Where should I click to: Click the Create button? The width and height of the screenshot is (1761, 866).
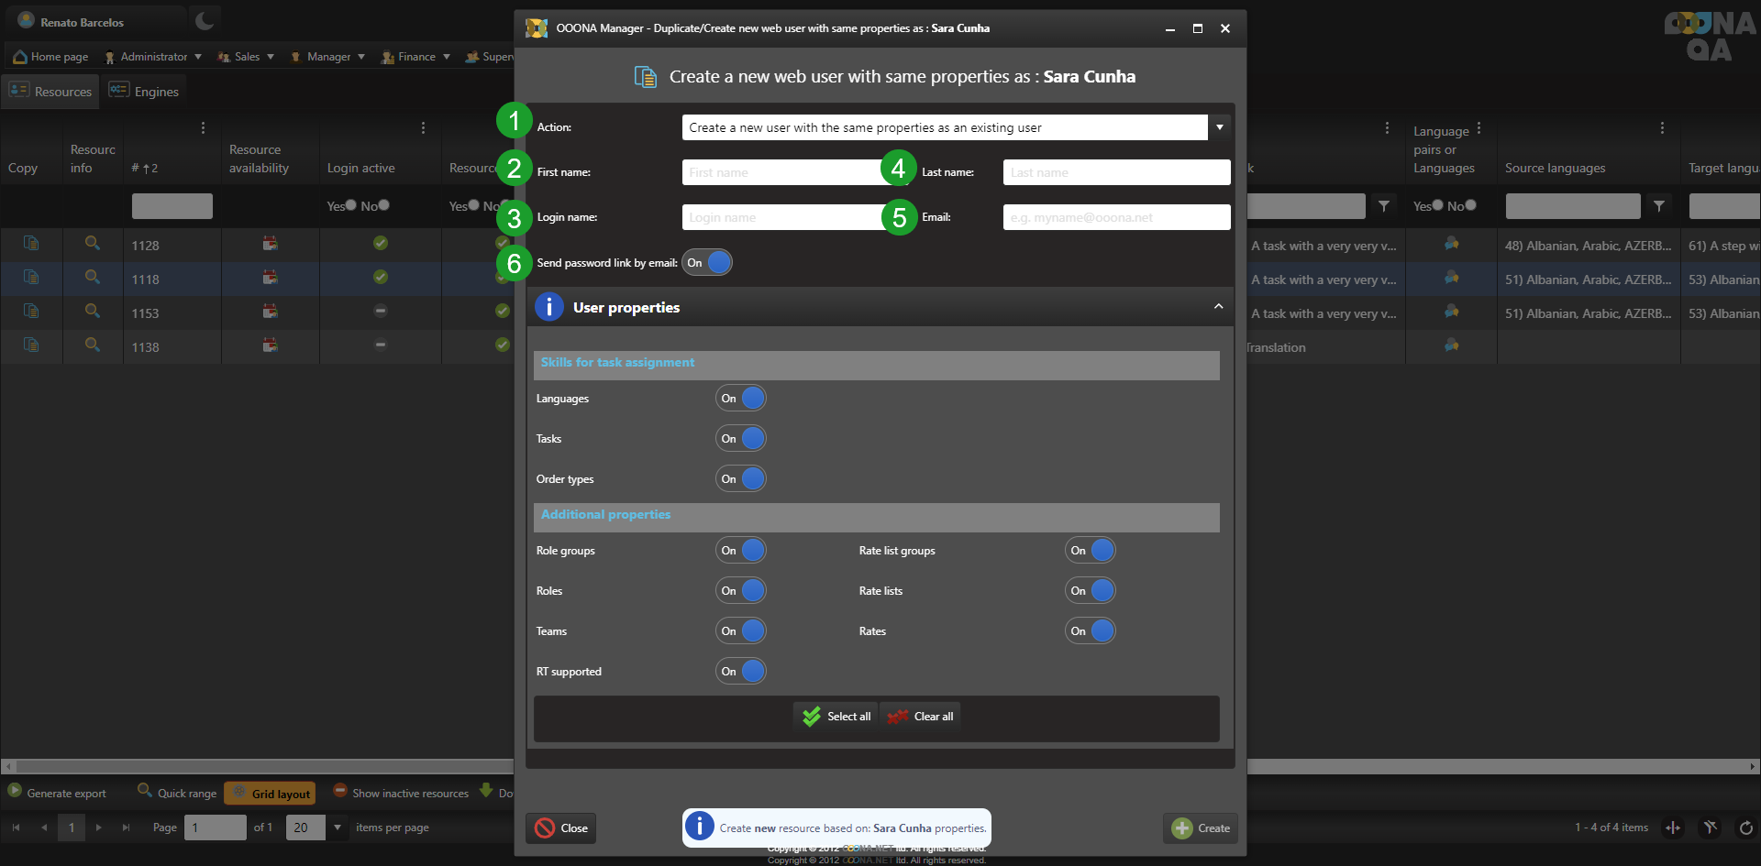point(1201,828)
